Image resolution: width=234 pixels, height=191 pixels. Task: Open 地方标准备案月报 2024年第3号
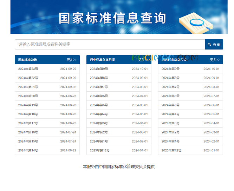[170, 123]
